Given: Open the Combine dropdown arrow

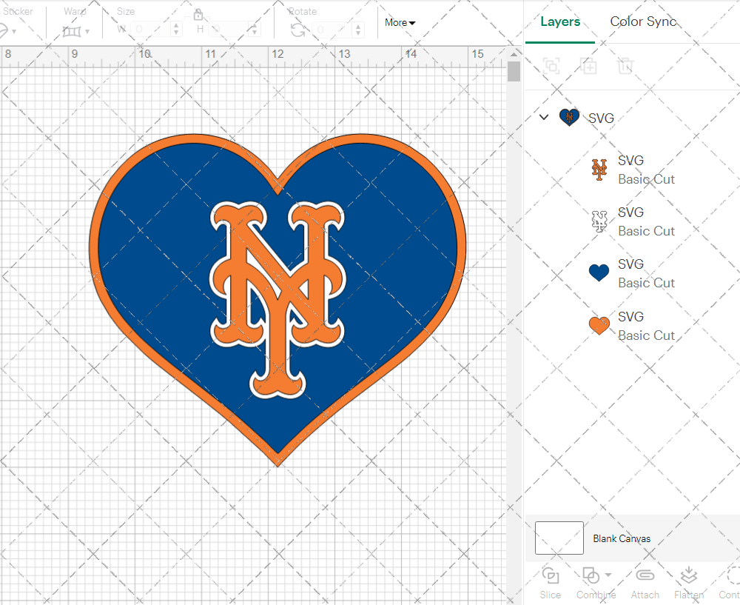Looking at the screenshot, I should 608,575.
